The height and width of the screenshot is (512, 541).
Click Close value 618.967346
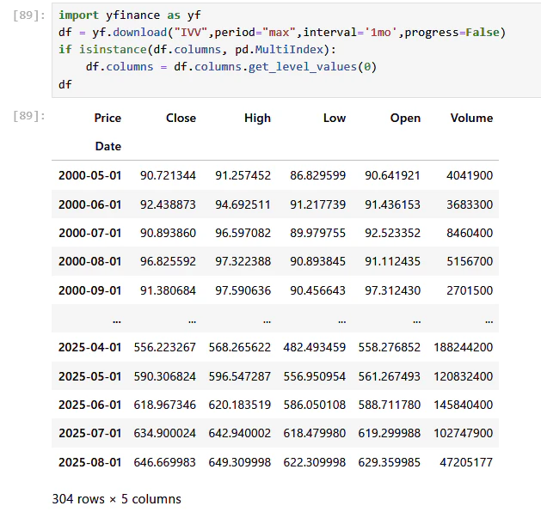pyautogui.click(x=164, y=405)
